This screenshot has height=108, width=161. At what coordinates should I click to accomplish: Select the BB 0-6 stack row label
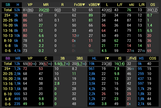pos(8,104)
